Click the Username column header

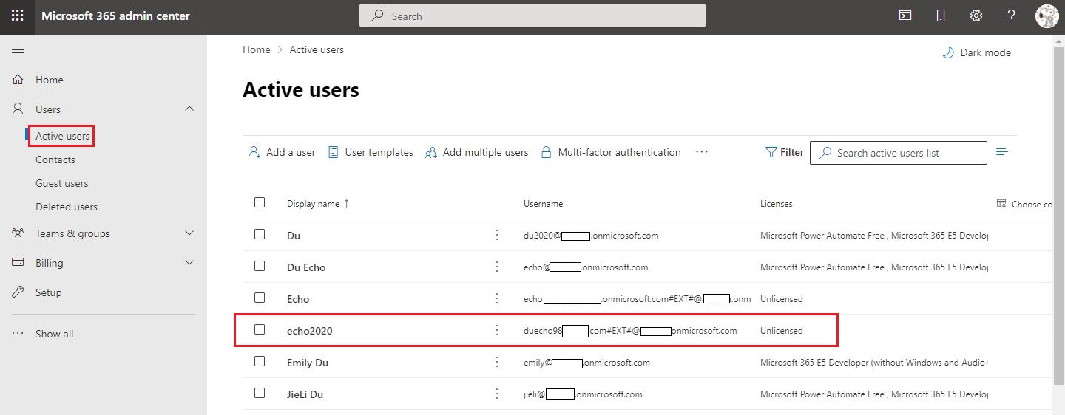(544, 204)
